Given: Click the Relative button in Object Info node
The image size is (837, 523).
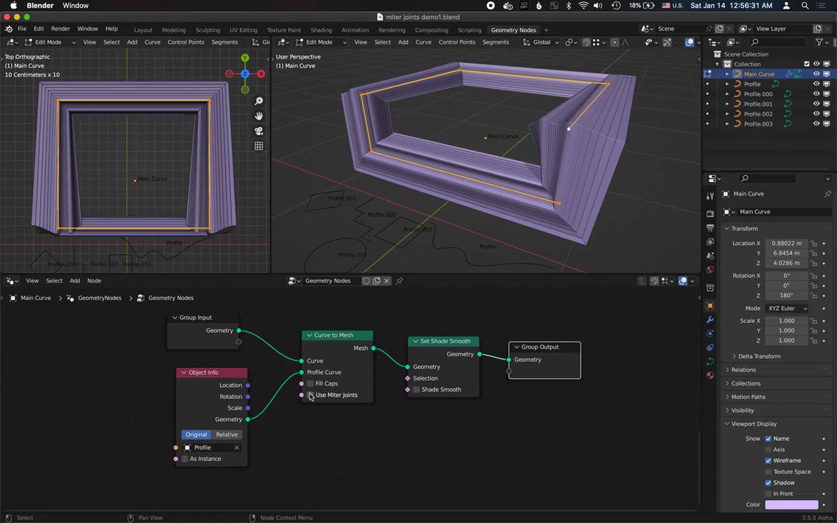Looking at the screenshot, I should click(227, 434).
